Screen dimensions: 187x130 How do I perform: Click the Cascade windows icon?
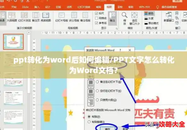click(177, 18)
